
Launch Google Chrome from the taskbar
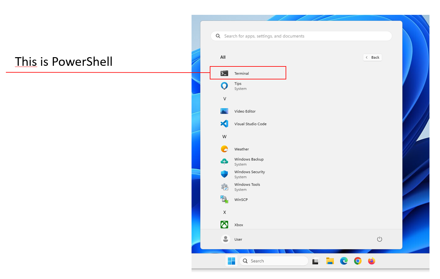[x=358, y=261]
